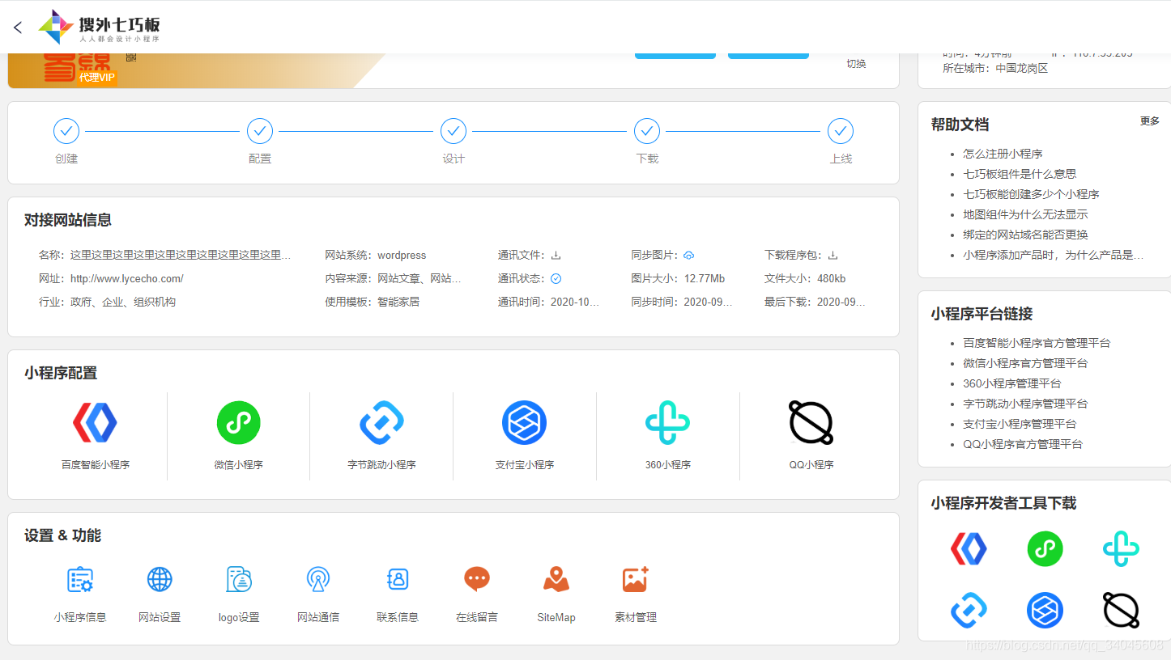
Task: Open help article 地图组件为什么无法显示
Action: (x=1025, y=214)
